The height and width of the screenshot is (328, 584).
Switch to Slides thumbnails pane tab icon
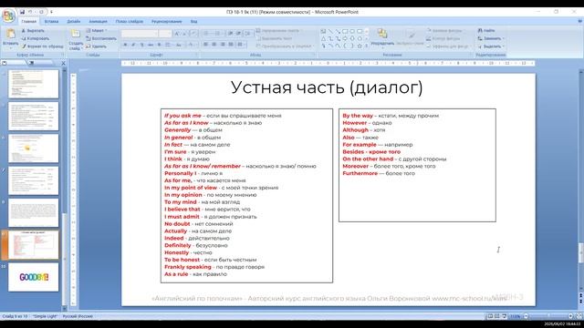click(x=5, y=63)
